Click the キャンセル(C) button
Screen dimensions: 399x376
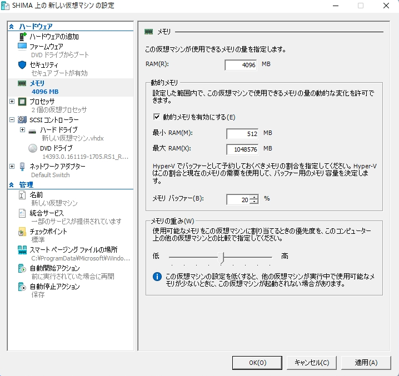312,363
